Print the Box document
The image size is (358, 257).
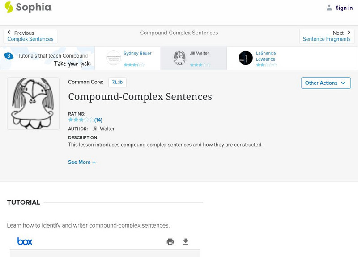(170, 241)
